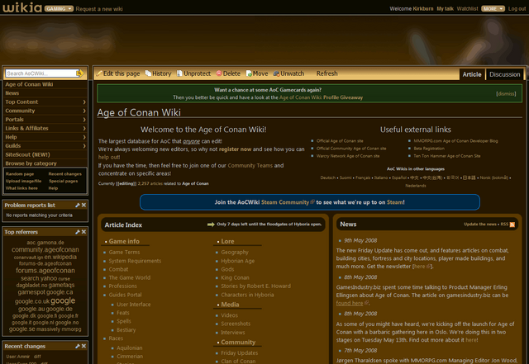The height and width of the screenshot is (364, 529).
Task: Click the Move page icon
Action: pyautogui.click(x=249, y=73)
